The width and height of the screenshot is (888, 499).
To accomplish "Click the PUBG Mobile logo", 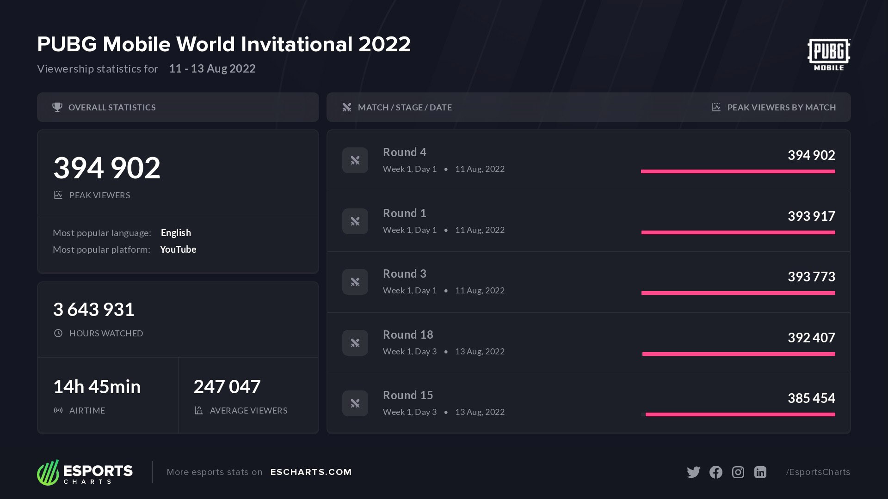I will click(x=828, y=55).
